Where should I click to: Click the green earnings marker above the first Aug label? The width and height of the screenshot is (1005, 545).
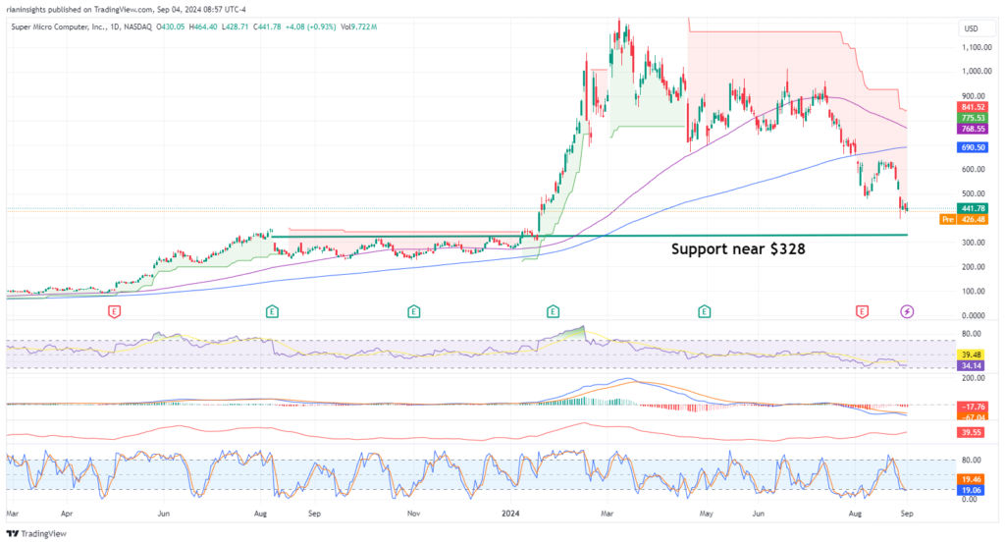pyautogui.click(x=272, y=312)
